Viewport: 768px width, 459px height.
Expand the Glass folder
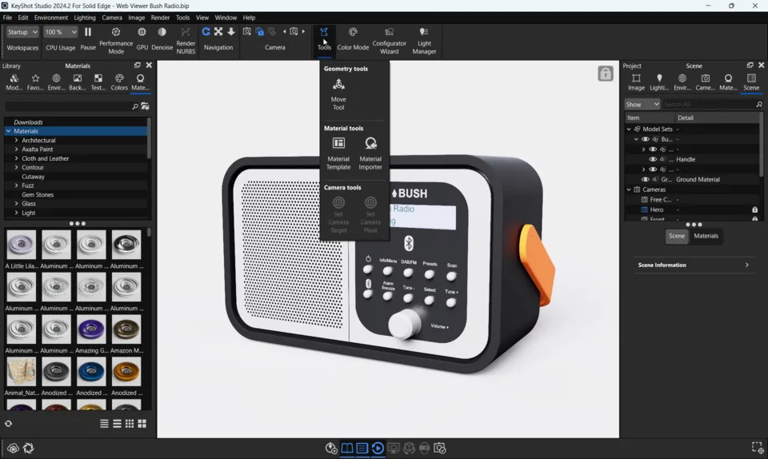[16, 204]
